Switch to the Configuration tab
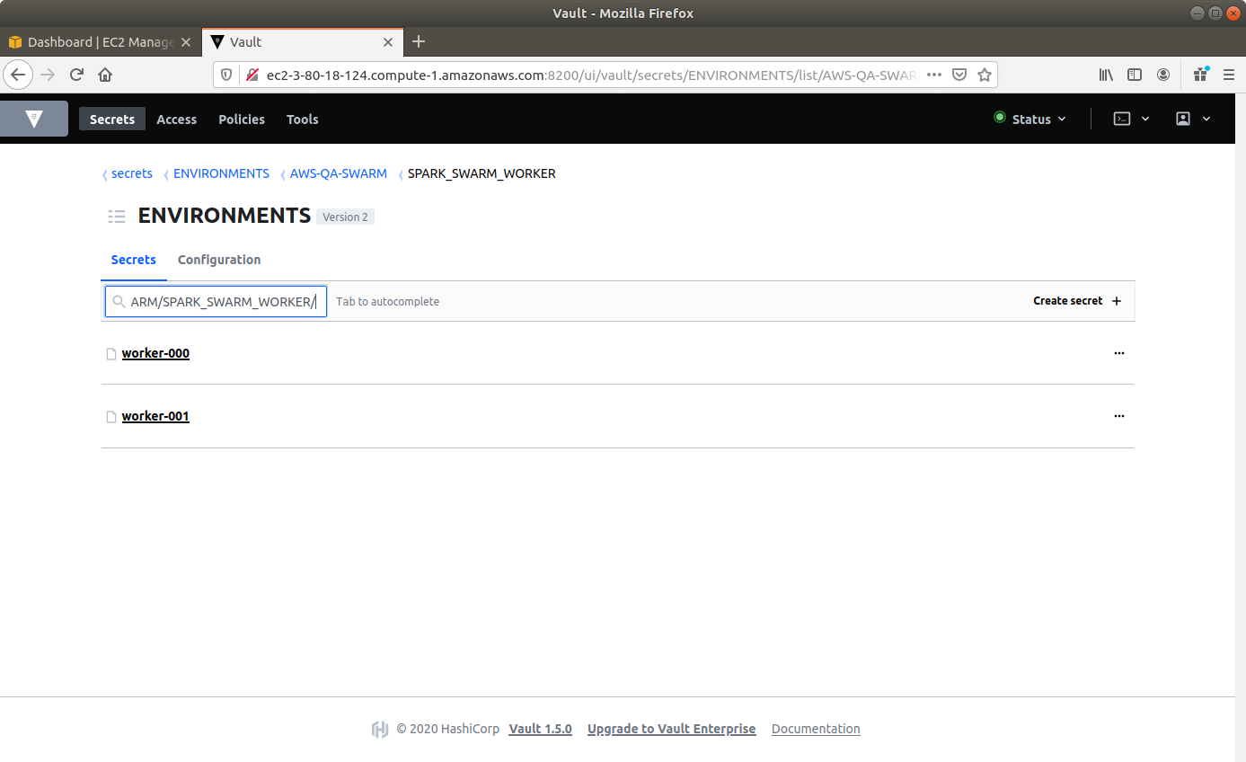Screen dimensions: 1246x762 pos(219,260)
